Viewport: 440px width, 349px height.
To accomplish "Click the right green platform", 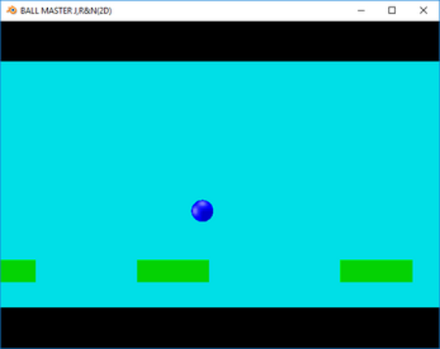I will (x=377, y=271).
